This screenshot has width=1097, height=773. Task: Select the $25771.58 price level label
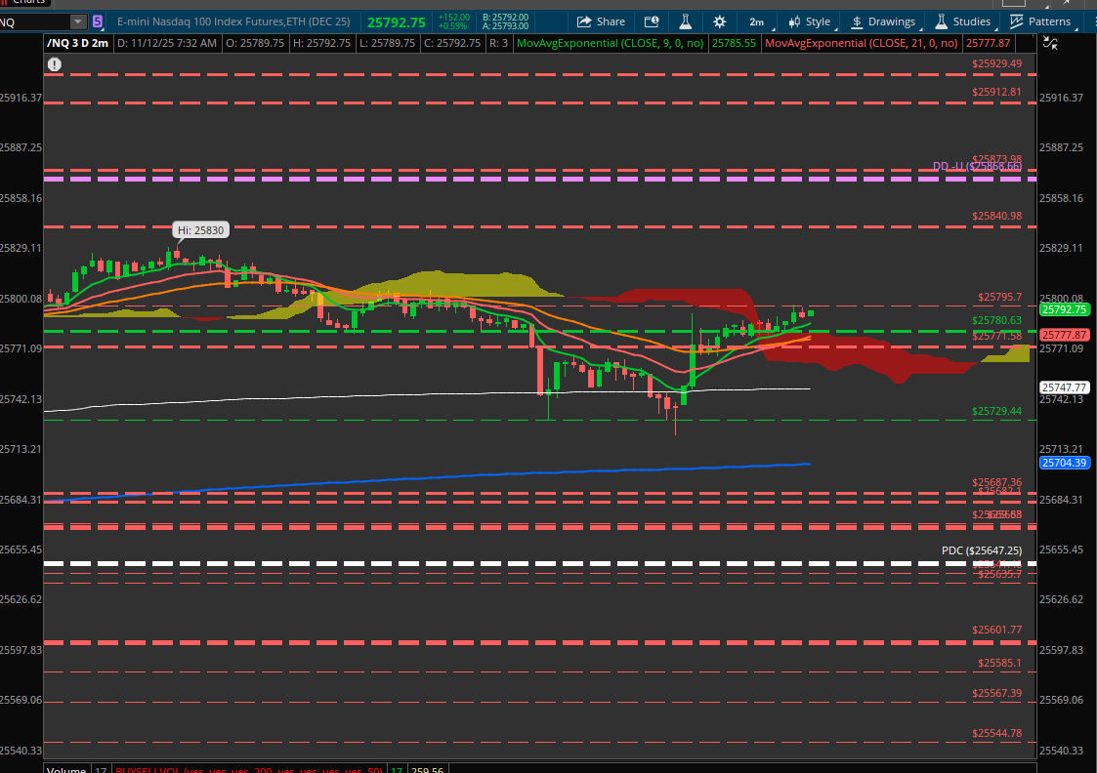point(996,336)
